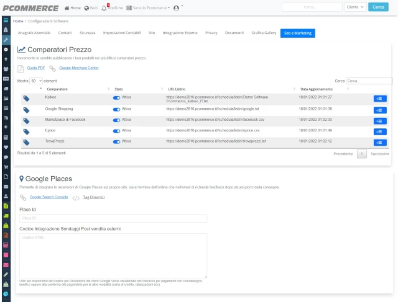
Task: Click the green shopping bag sidebar icon
Action: pos(6,226)
